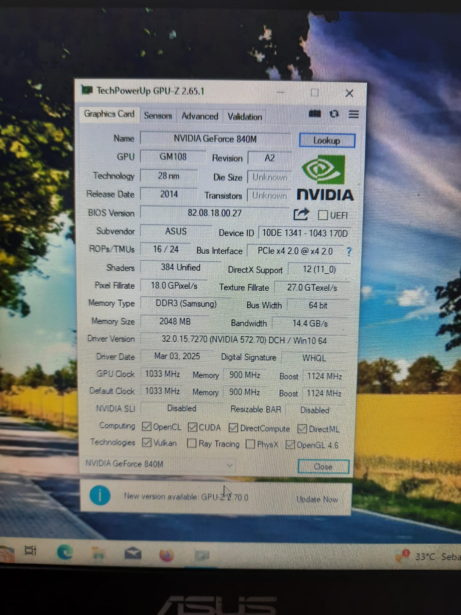Click the Name field showing GeForce 840M
The width and height of the screenshot is (461, 615).
(x=216, y=139)
